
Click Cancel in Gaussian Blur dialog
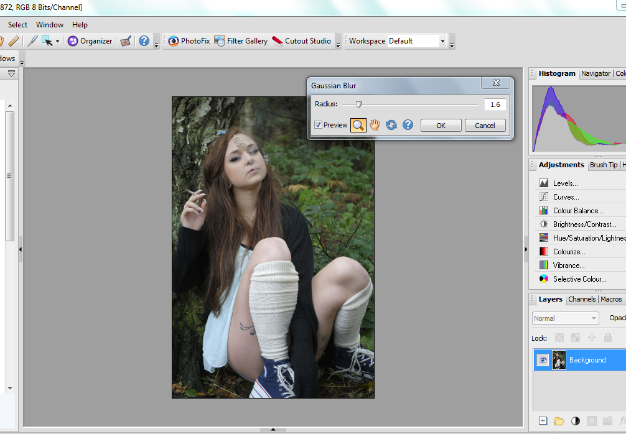click(x=485, y=125)
